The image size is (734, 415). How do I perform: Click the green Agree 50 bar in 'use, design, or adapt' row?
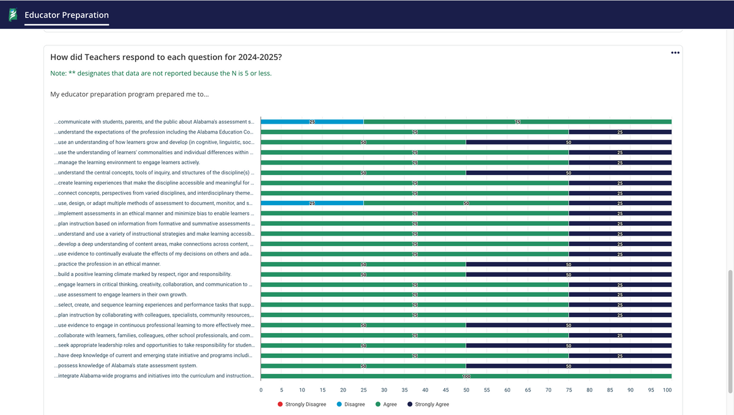[x=466, y=203]
